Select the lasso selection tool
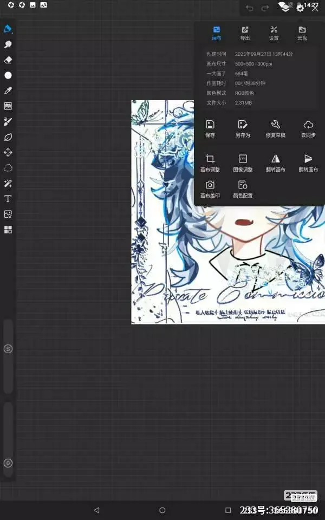 coord(8,168)
